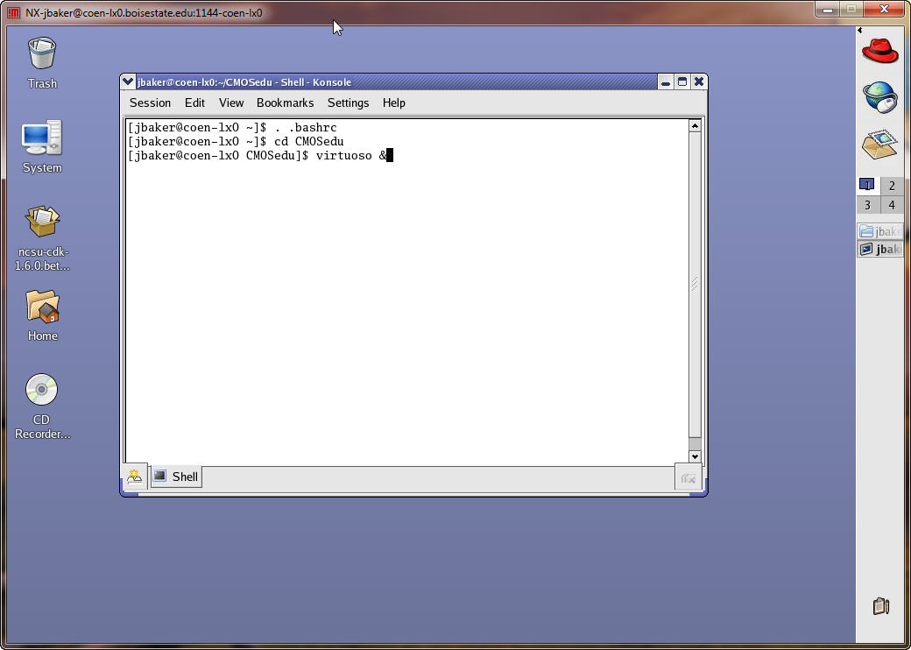
Task: Open the Home folder desktop icon
Action: pyautogui.click(x=42, y=314)
